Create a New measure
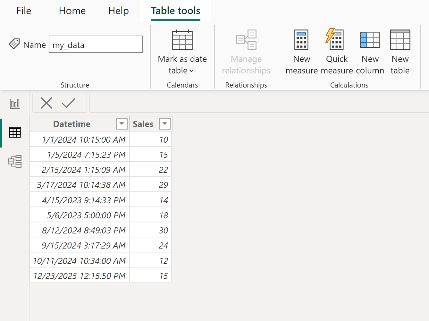 tap(301, 51)
